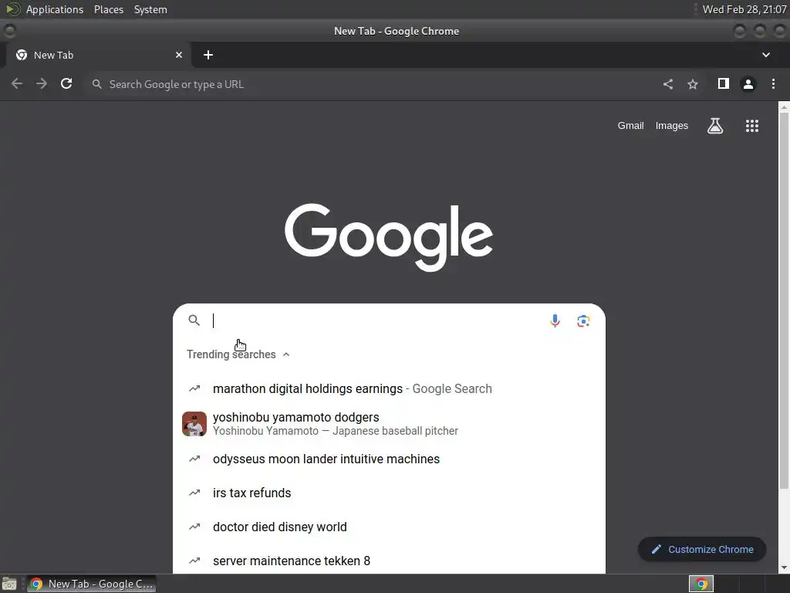Close the New Tab tab

click(179, 55)
